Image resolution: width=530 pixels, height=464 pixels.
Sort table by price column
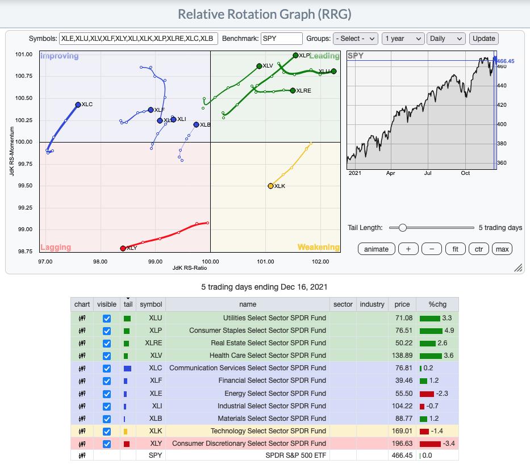402,304
